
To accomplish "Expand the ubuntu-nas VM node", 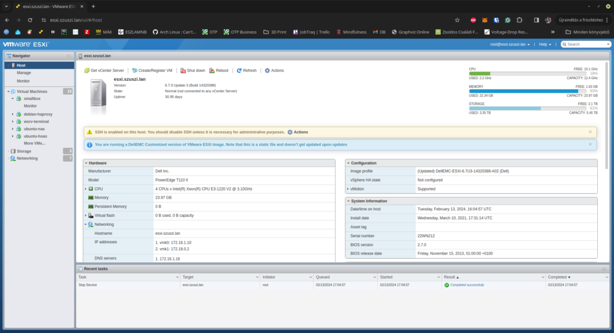I will (x=13, y=129).
